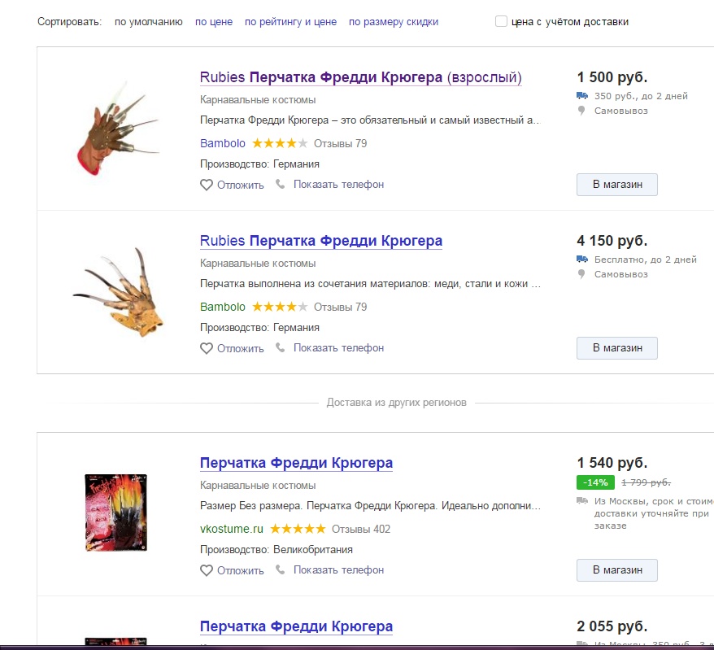The width and height of the screenshot is (714, 650).
Task: Click five-star rating of vkostume.ru
Action: click(298, 529)
